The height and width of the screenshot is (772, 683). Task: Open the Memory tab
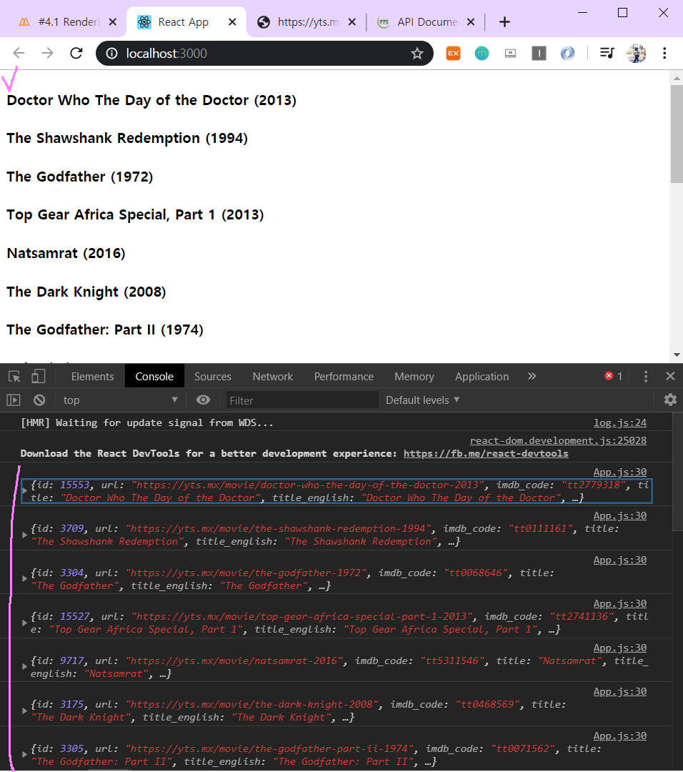point(414,377)
